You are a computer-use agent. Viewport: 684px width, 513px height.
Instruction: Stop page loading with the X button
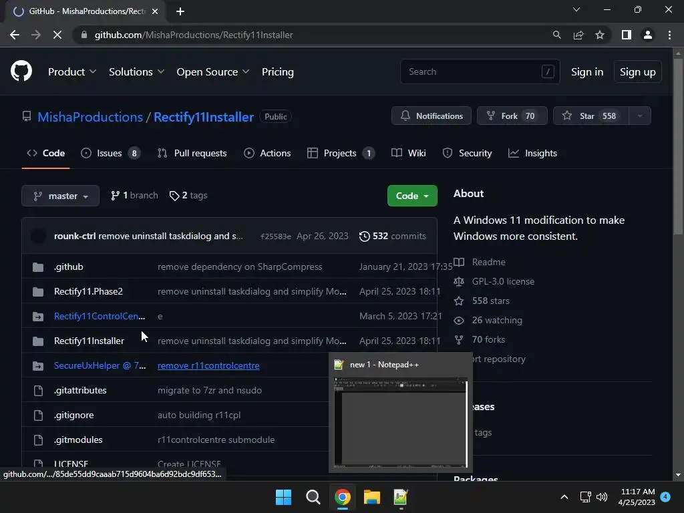(57, 35)
